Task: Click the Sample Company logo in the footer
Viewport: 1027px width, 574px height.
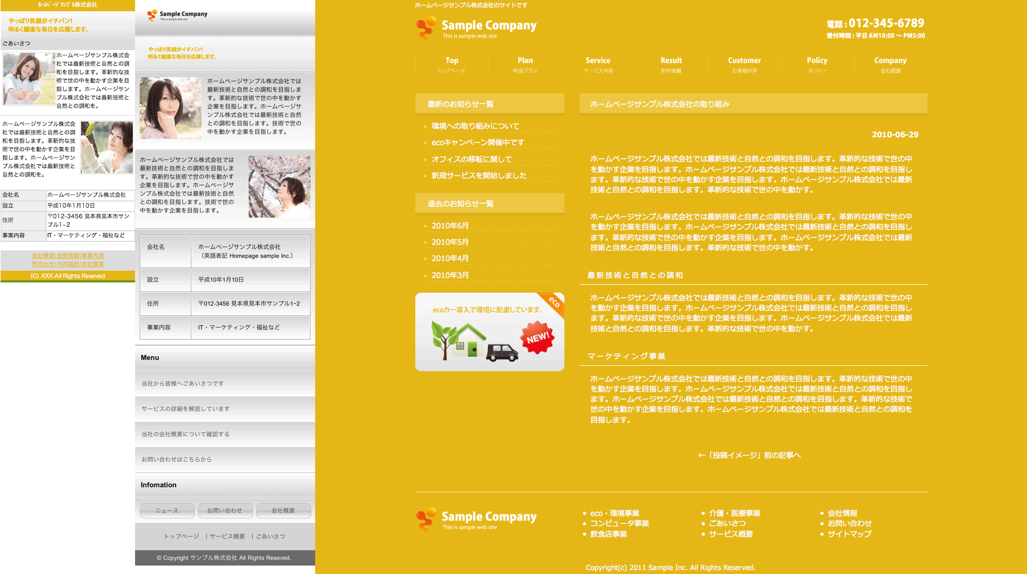Action: pyautogui.click(x=476, y=519)
